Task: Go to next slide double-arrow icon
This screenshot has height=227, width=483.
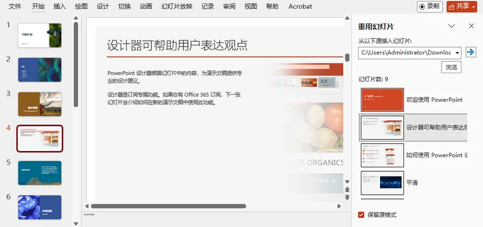Action: (x=347, y=197)
